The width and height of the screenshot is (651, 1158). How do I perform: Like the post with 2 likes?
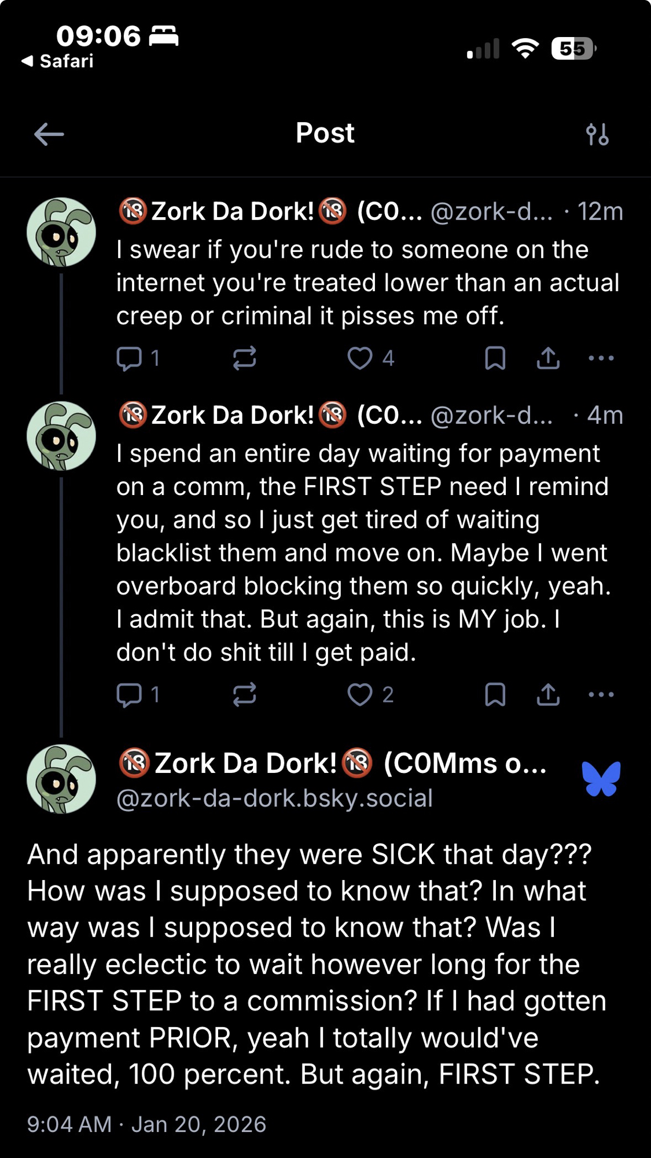[360, 694]
